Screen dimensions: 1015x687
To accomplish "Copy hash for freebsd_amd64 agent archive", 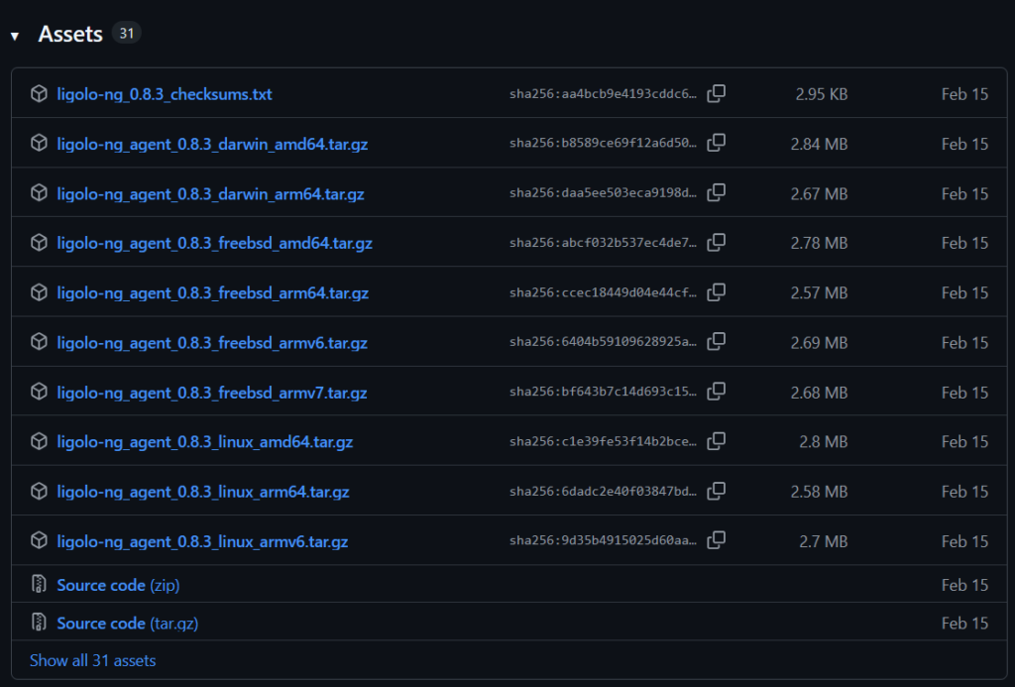I will (x=716, y=243).
